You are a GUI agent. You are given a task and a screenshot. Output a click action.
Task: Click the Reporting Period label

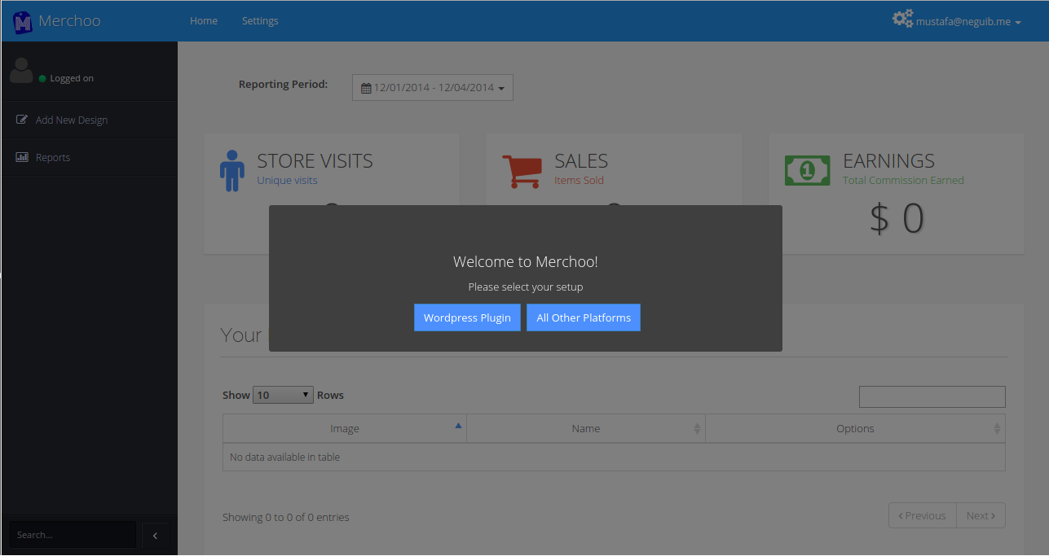click(x=283, y=84)
